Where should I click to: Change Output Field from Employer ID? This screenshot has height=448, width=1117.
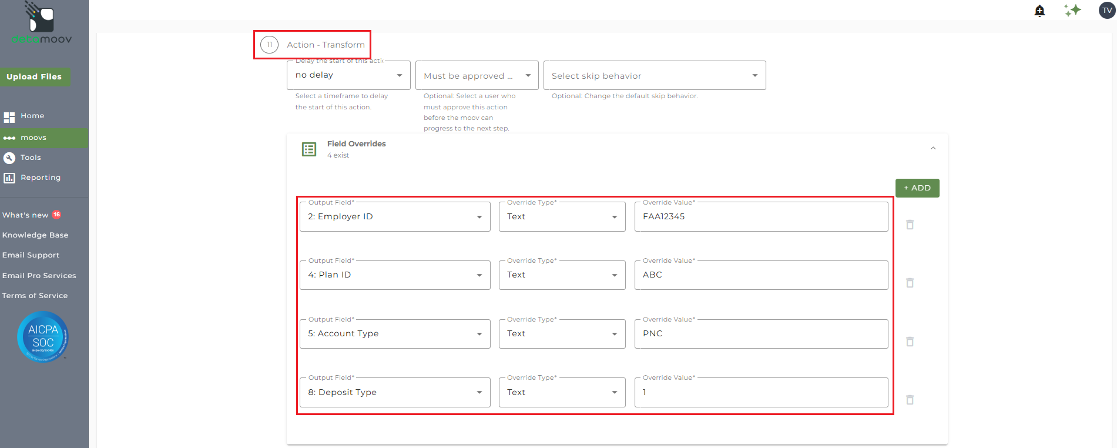(394, 217)
